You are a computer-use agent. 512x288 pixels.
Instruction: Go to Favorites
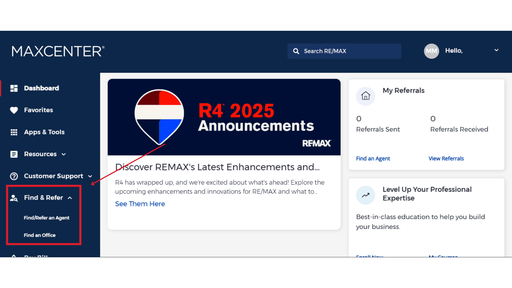pos(38,110)
